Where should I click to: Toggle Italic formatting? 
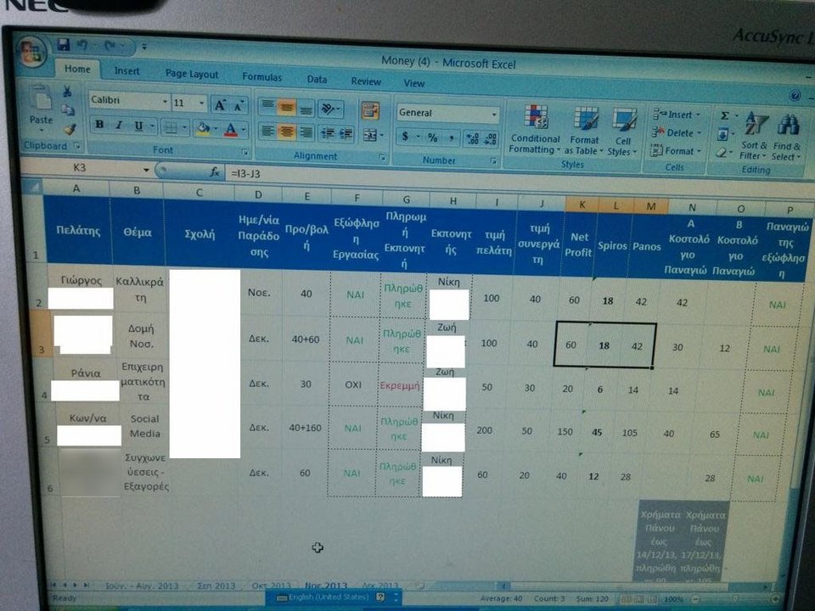tap(118, 126)
